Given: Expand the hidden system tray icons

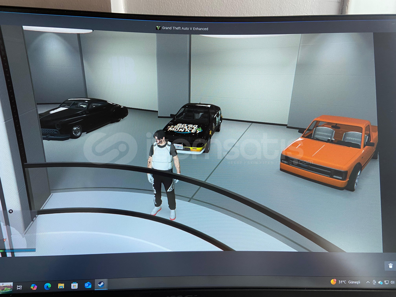Looking at the screenshot, I should point(368,282).
